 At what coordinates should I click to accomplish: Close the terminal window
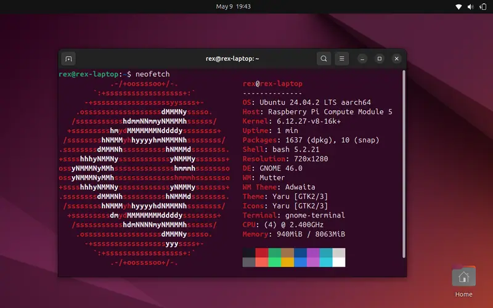pos(396,59)
